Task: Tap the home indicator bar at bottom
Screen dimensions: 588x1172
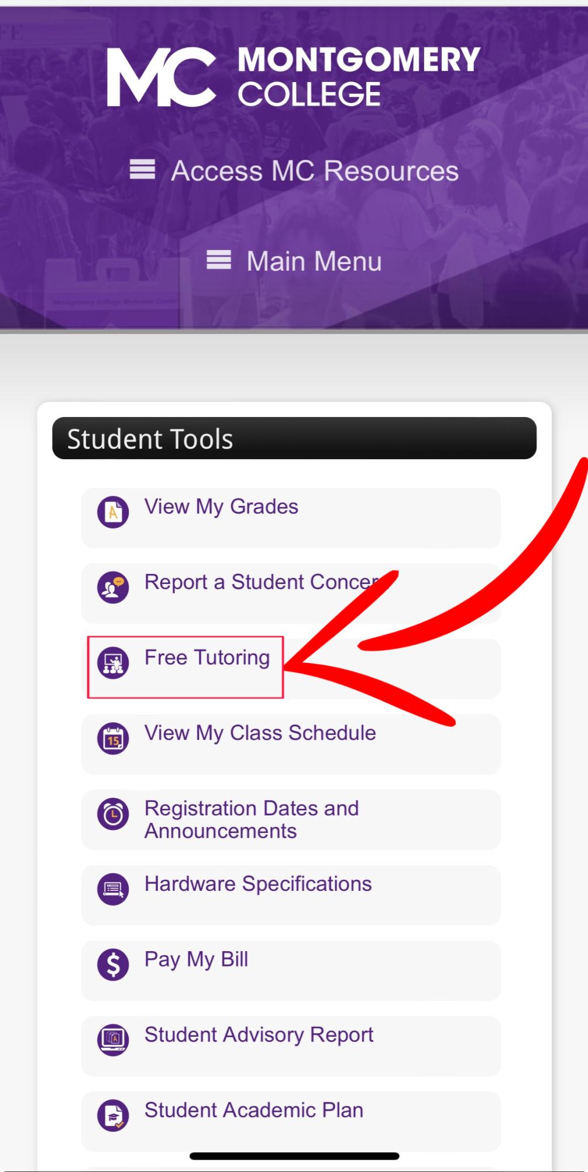Action: [294, 1156]
